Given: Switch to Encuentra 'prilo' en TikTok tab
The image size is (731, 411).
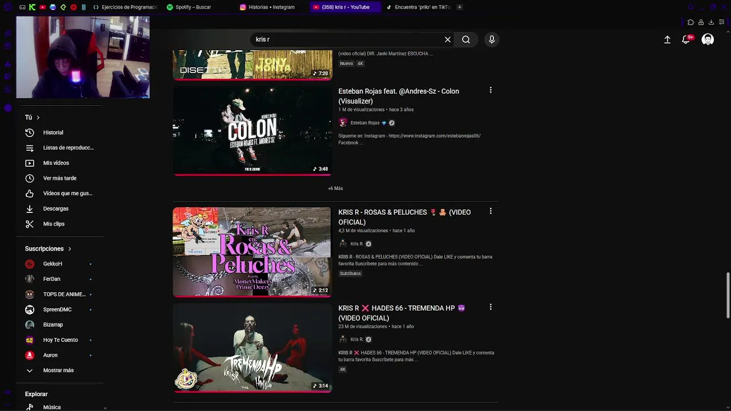Looking at the screenshot, I should tap(418, 7).
